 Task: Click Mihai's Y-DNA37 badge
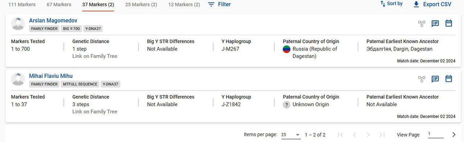(x=110, y=84)
